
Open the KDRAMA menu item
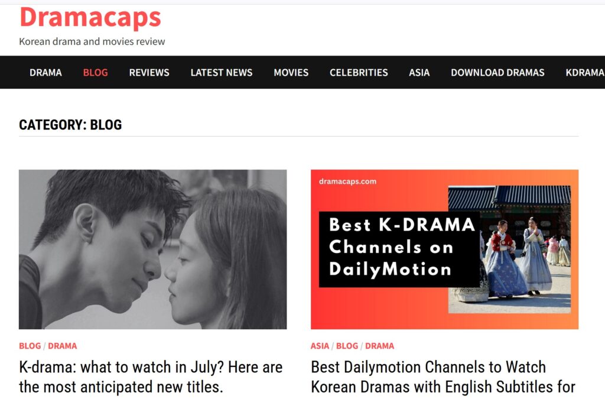585,73
